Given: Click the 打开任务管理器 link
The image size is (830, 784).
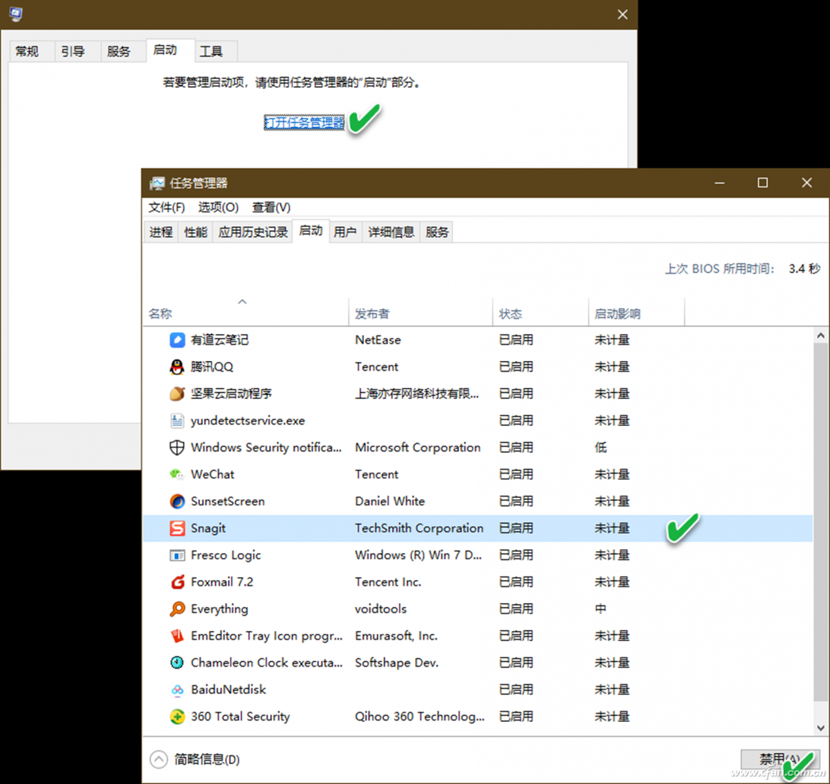Looking at the screenshot, I should coord(304,122).
